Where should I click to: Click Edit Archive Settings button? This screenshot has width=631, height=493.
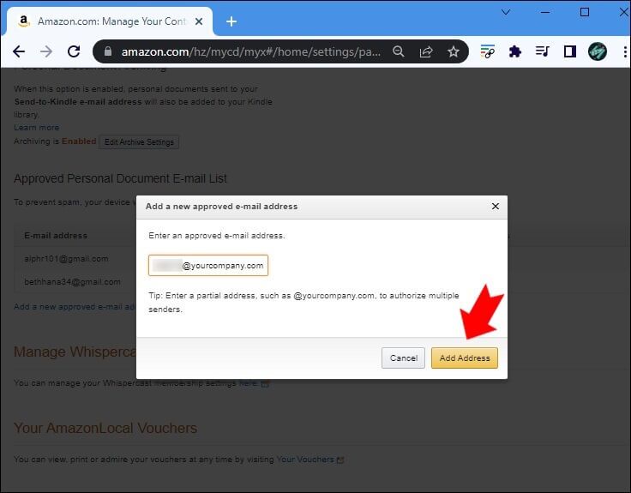pos(139,142)
